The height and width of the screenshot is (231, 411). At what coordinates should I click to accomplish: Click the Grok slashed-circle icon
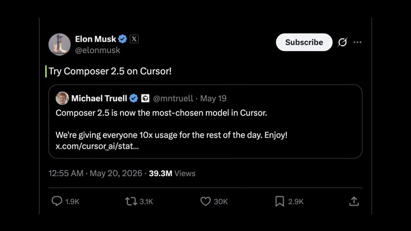point(342,42)
